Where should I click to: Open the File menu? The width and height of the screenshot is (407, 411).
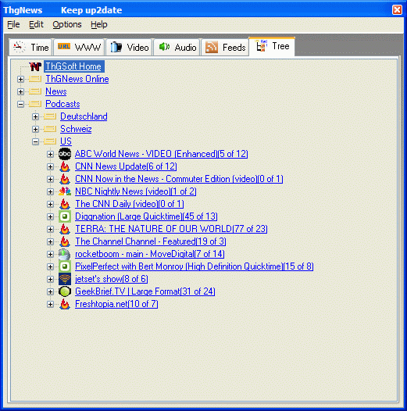[x=13, y=25]
